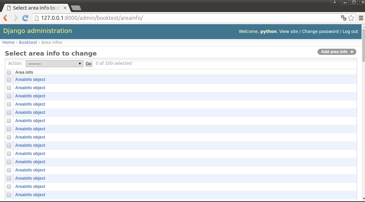The width and height of the screenshot is (365, 202).
Task: Click the translate page icon in address bar
Action: tap(343, 18)
